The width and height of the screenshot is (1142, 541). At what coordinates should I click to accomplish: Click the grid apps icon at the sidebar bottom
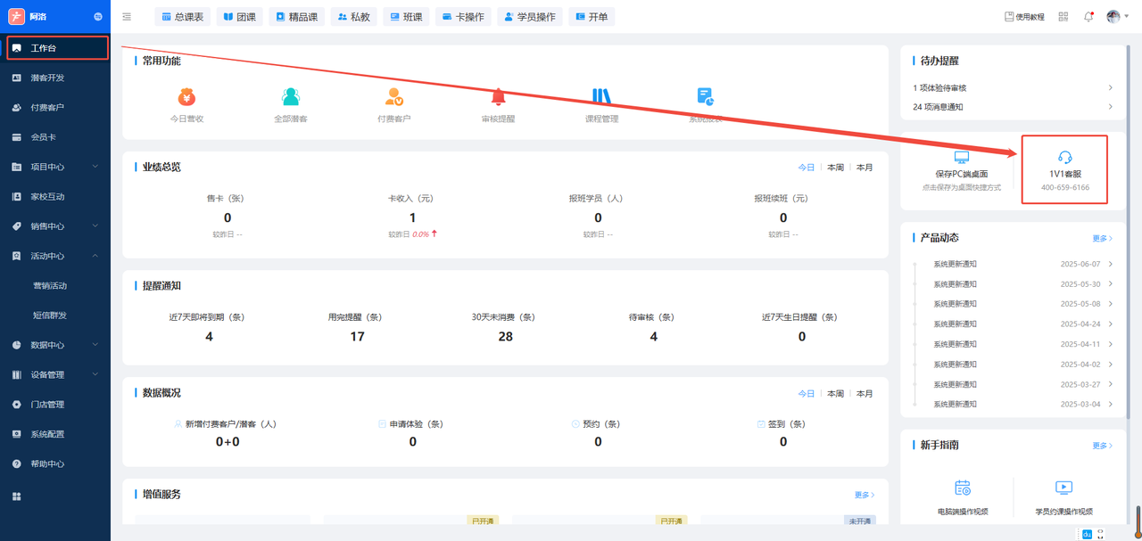(16, 496)
